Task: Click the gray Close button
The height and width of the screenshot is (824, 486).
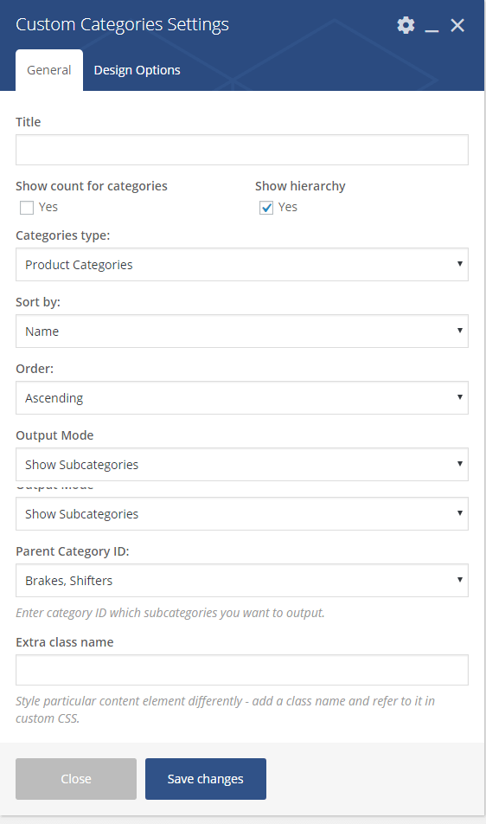Action: tap(76, 779)
